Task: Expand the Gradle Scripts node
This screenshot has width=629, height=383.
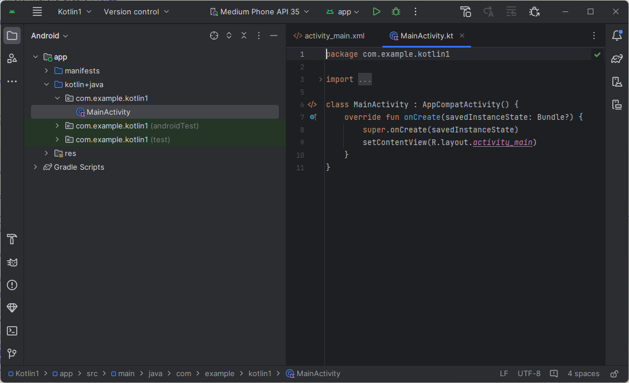Action: [x=36, y=167]
